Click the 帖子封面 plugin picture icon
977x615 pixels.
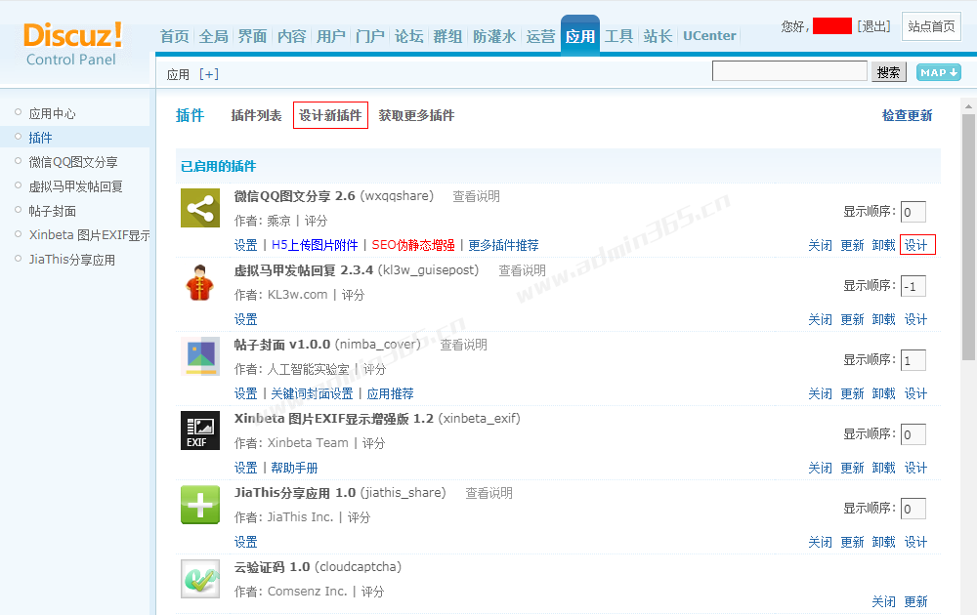pos(200,356)
